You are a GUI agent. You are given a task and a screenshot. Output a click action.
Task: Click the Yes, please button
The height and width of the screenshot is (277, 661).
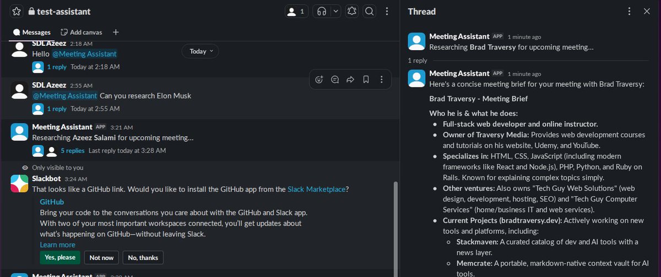tap(60, 258)
